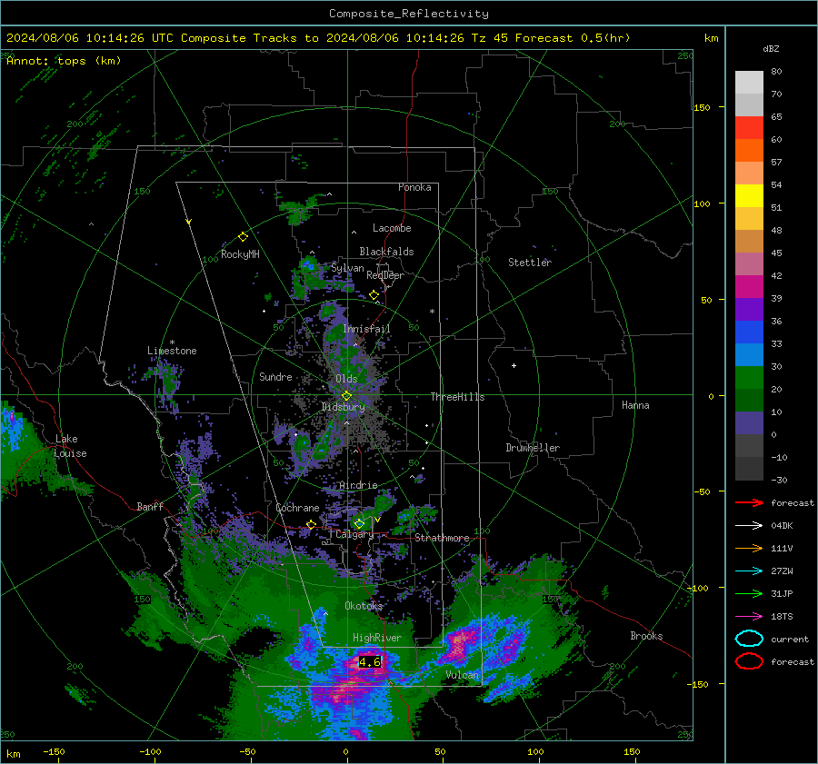The width and height of the screenshot is (818, 764).
Task: Click the yellow diamond marker below Cochrane
Action: point(311,524)
